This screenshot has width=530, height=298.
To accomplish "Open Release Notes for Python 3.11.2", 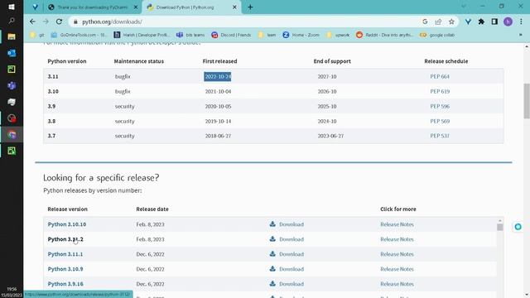I will [397, 239].
